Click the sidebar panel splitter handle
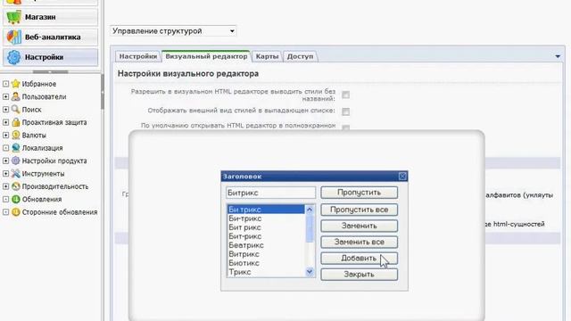571x321 pixels. coord(50,71)
